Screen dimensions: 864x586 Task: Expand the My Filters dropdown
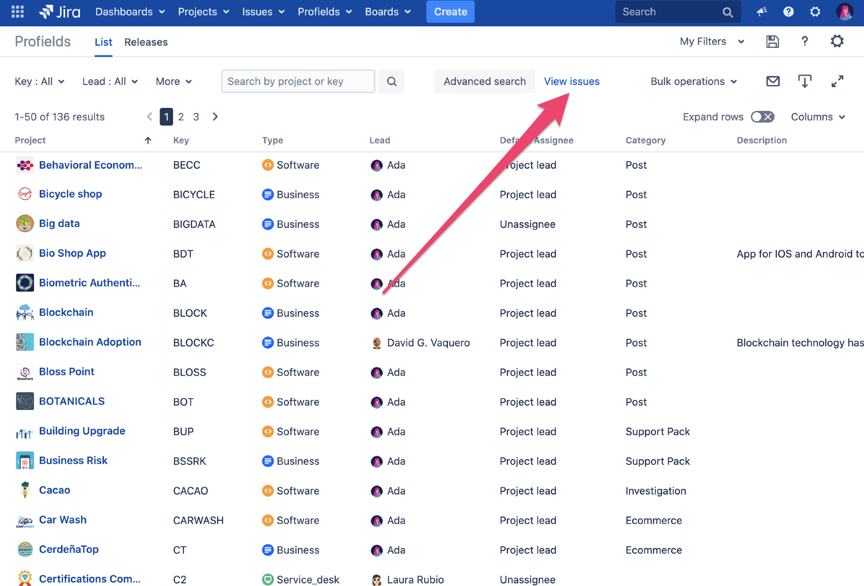click(712, 41)
